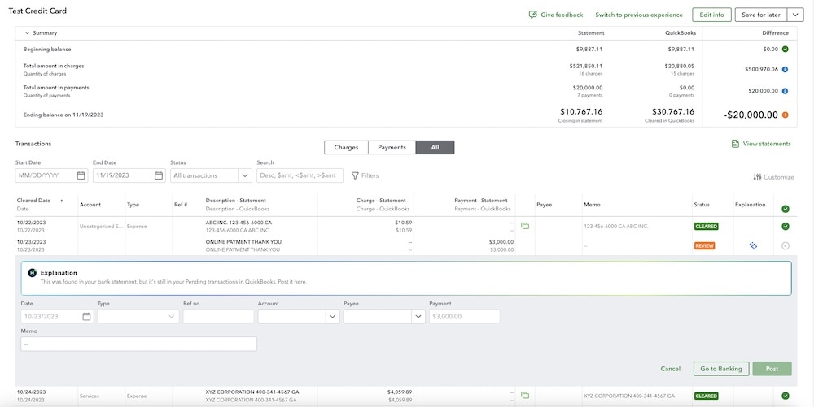Toggle the select-all check in table header
This screenshot has width=814, height=407.
(x=785, y=209)
